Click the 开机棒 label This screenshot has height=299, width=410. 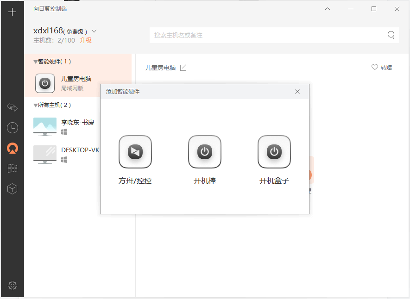tap(205, 181)
